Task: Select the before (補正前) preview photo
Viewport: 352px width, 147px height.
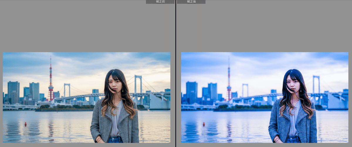Action: [87, 97]
